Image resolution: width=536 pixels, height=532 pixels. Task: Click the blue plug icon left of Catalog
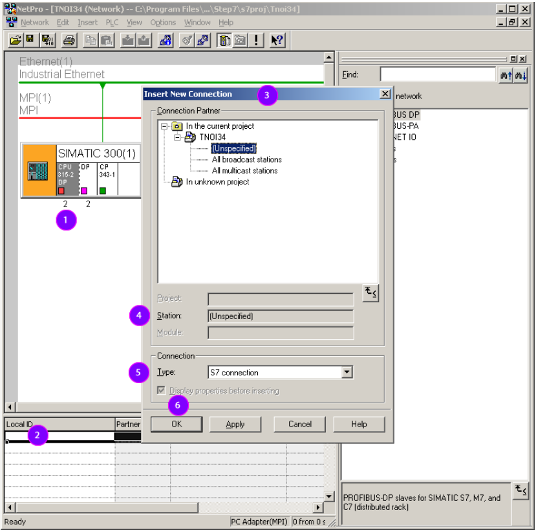click(203, 40)
